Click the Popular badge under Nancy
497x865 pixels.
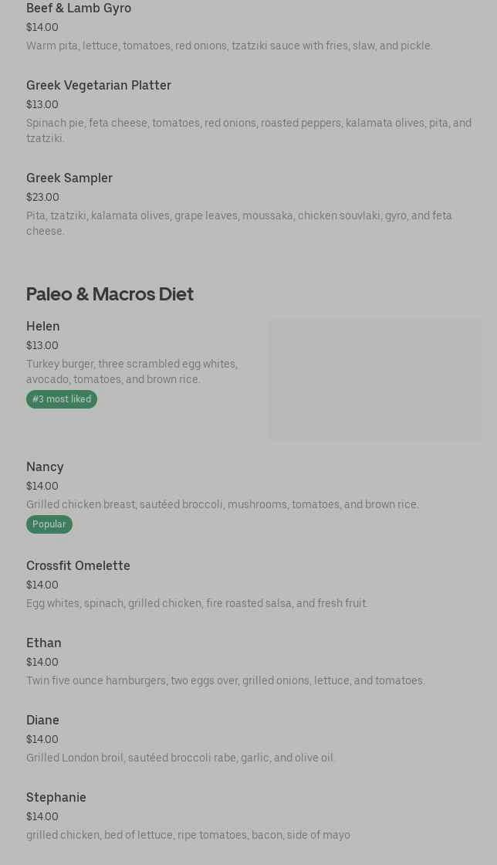[49, 524]
